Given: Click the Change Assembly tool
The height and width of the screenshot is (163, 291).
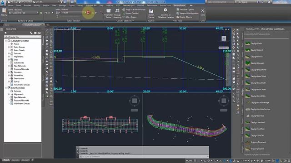Looking at the screenshot, I should pos(117,13).
